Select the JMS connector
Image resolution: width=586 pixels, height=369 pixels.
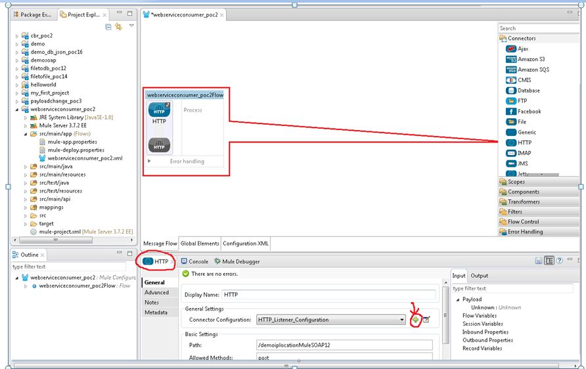(517, 163)
